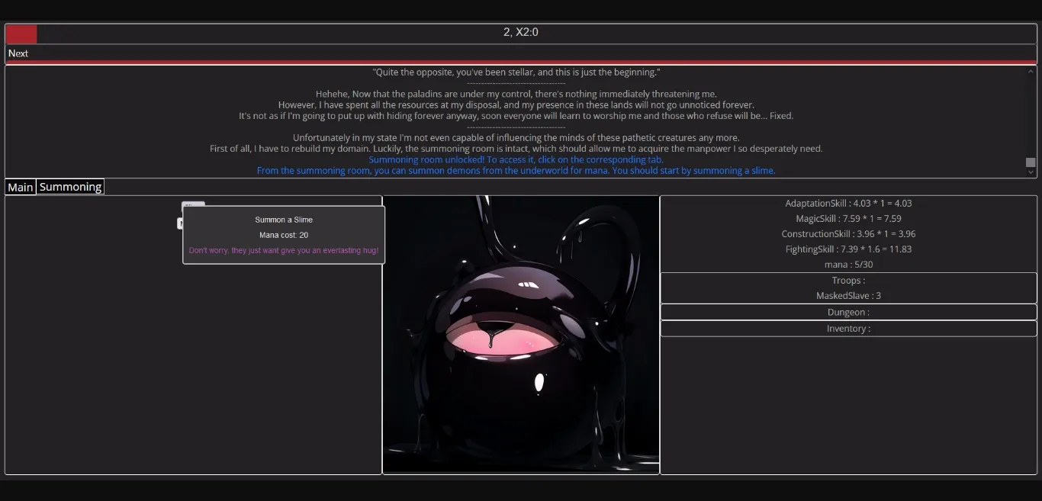Open the "Summoning room unlocked" blue link

tap(516, 159)
